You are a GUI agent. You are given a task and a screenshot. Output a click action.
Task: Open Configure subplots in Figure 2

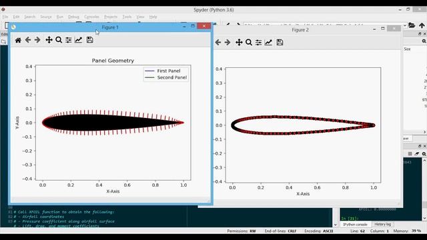[258, 43]
